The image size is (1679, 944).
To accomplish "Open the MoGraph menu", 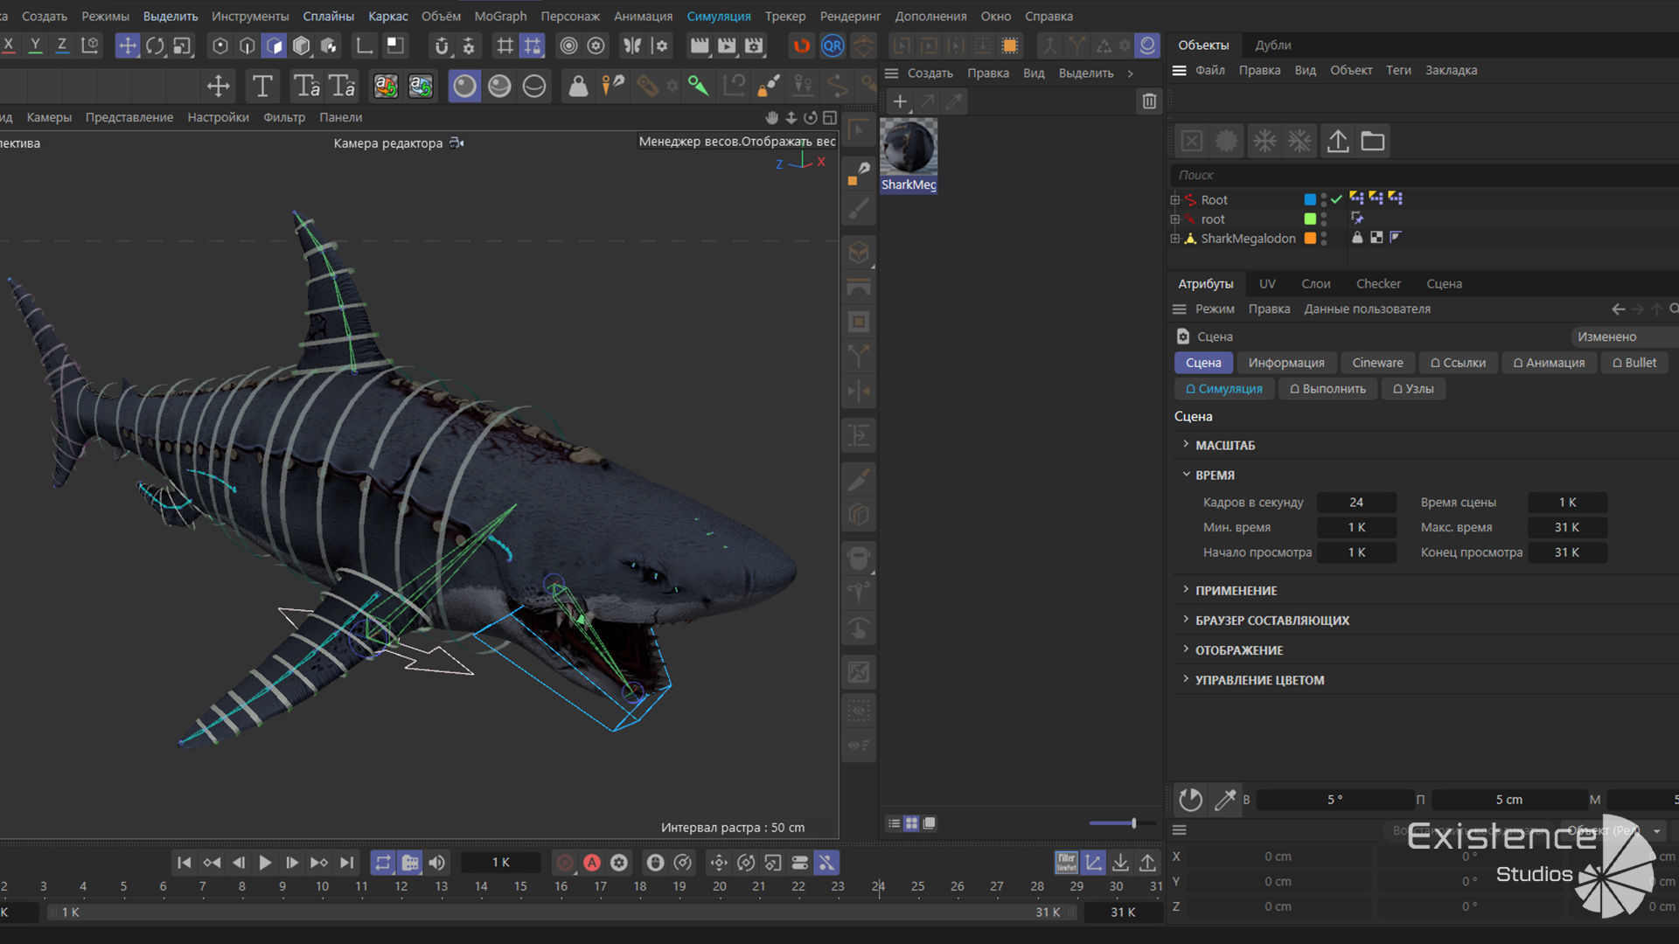I will click(500, 16).
